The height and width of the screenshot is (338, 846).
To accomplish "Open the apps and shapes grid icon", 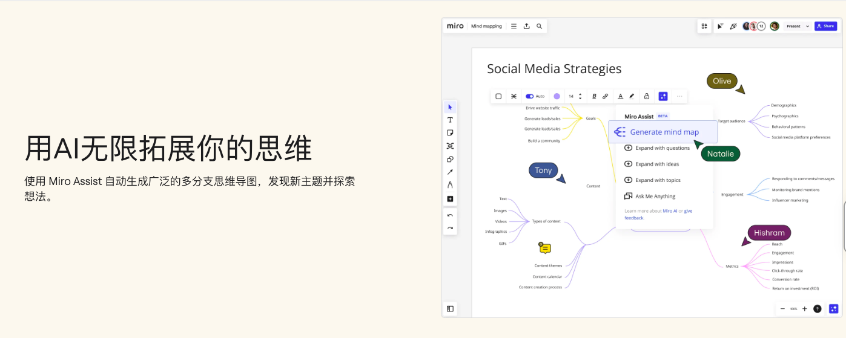I will point(704,26).
